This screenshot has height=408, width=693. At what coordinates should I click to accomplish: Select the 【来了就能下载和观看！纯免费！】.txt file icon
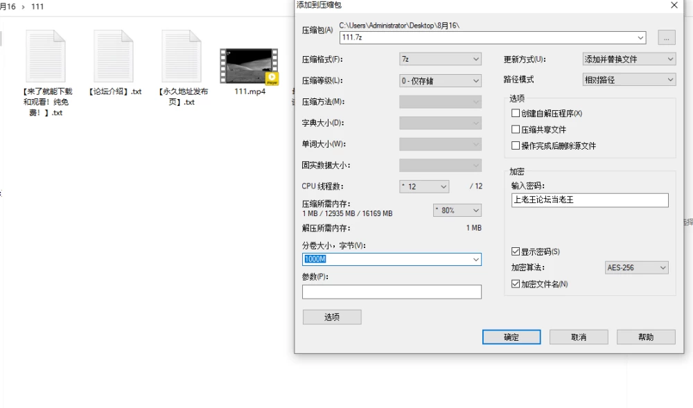point(46,56)
